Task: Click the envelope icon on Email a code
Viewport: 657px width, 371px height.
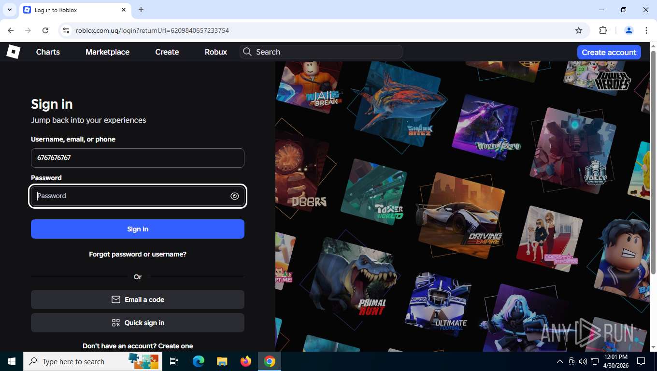Action: pyautogui.click(x=116, y=300)
